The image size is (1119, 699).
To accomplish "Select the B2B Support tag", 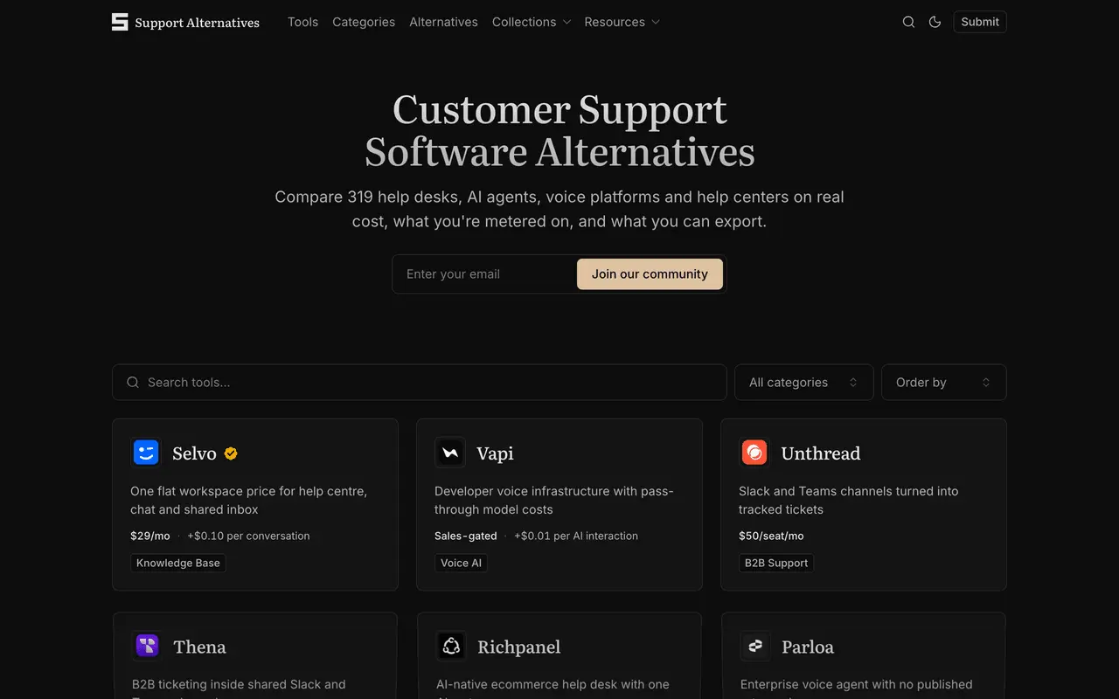I will [x=776, y=563].
